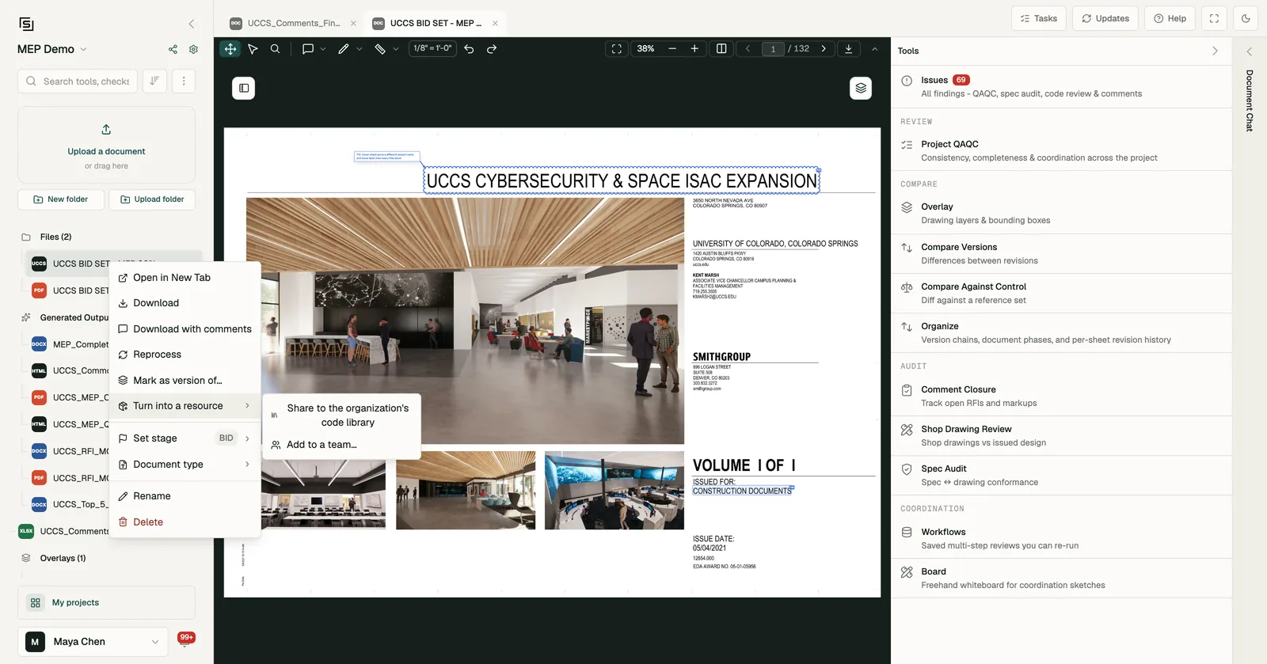The width and height of the screenshot is (1267, 664).
Task: Open the more options kebab menu
Action: pyautogui.click(x=184, y=81)
